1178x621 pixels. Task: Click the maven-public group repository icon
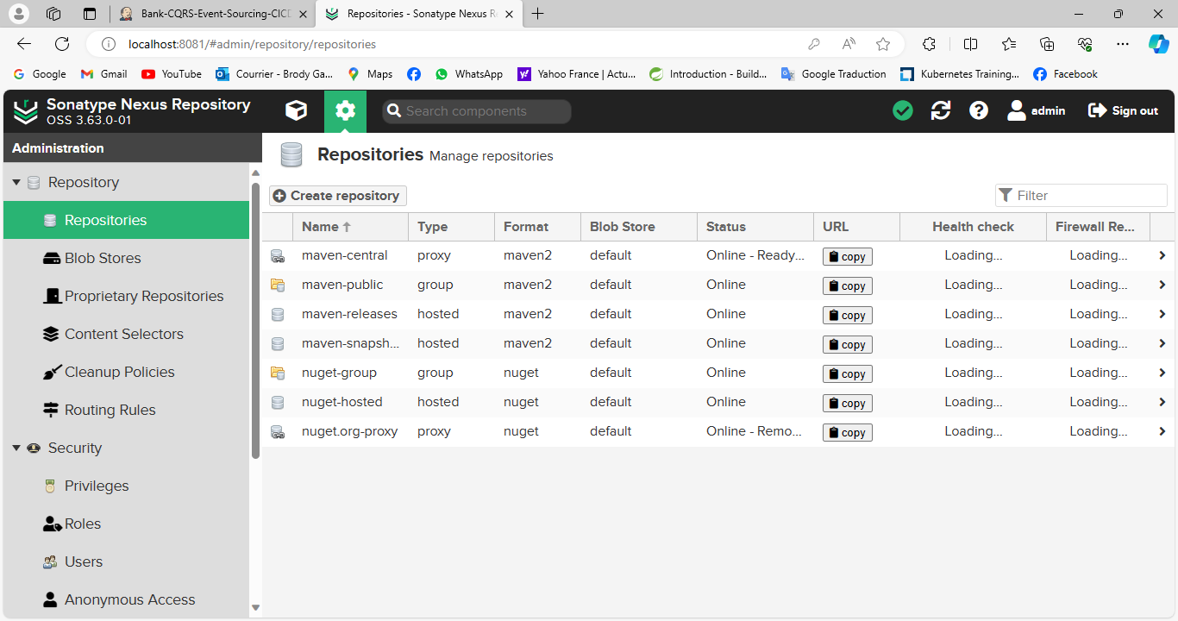pos(278,285)
